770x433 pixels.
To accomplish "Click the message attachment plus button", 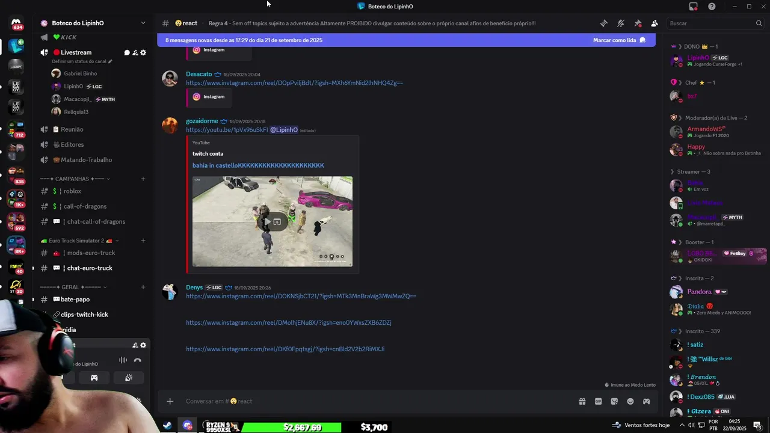I will click(x=170, y=401).
